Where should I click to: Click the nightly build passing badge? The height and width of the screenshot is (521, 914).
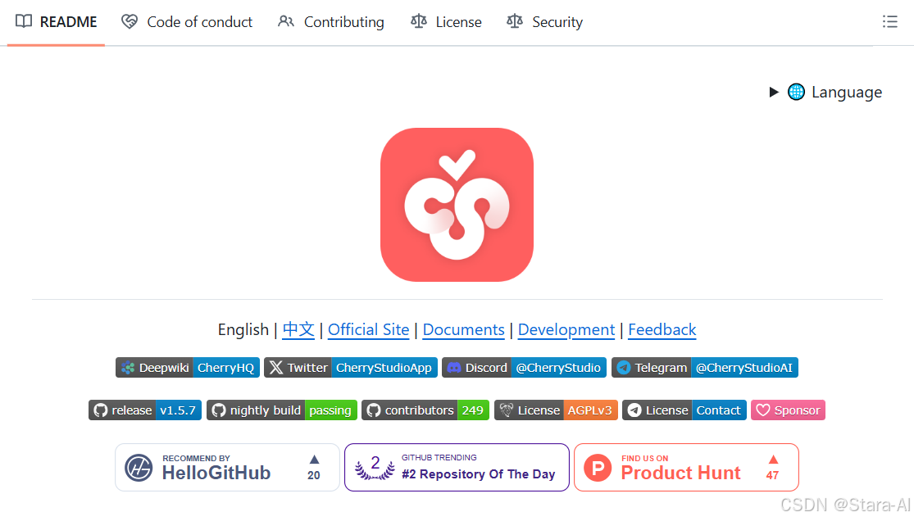(x=281, y=410)
